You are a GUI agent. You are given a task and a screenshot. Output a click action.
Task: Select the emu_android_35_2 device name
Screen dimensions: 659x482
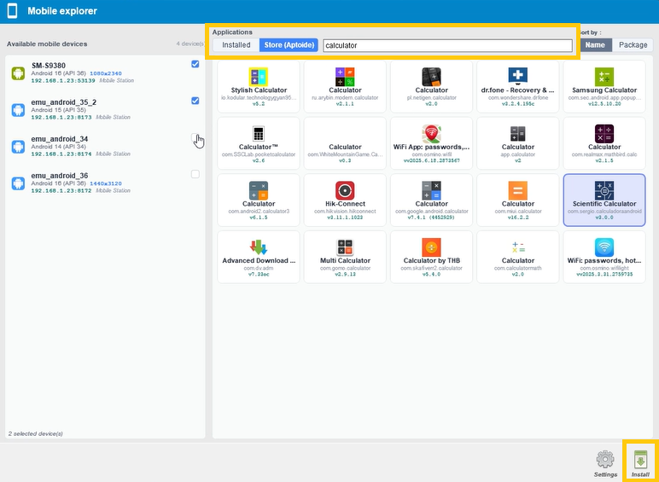tap(64, 102)
